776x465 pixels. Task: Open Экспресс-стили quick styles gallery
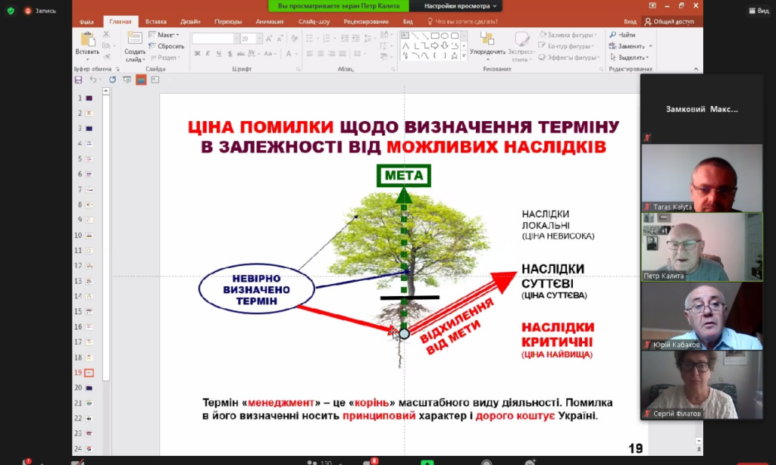click(x=521, y=47)
